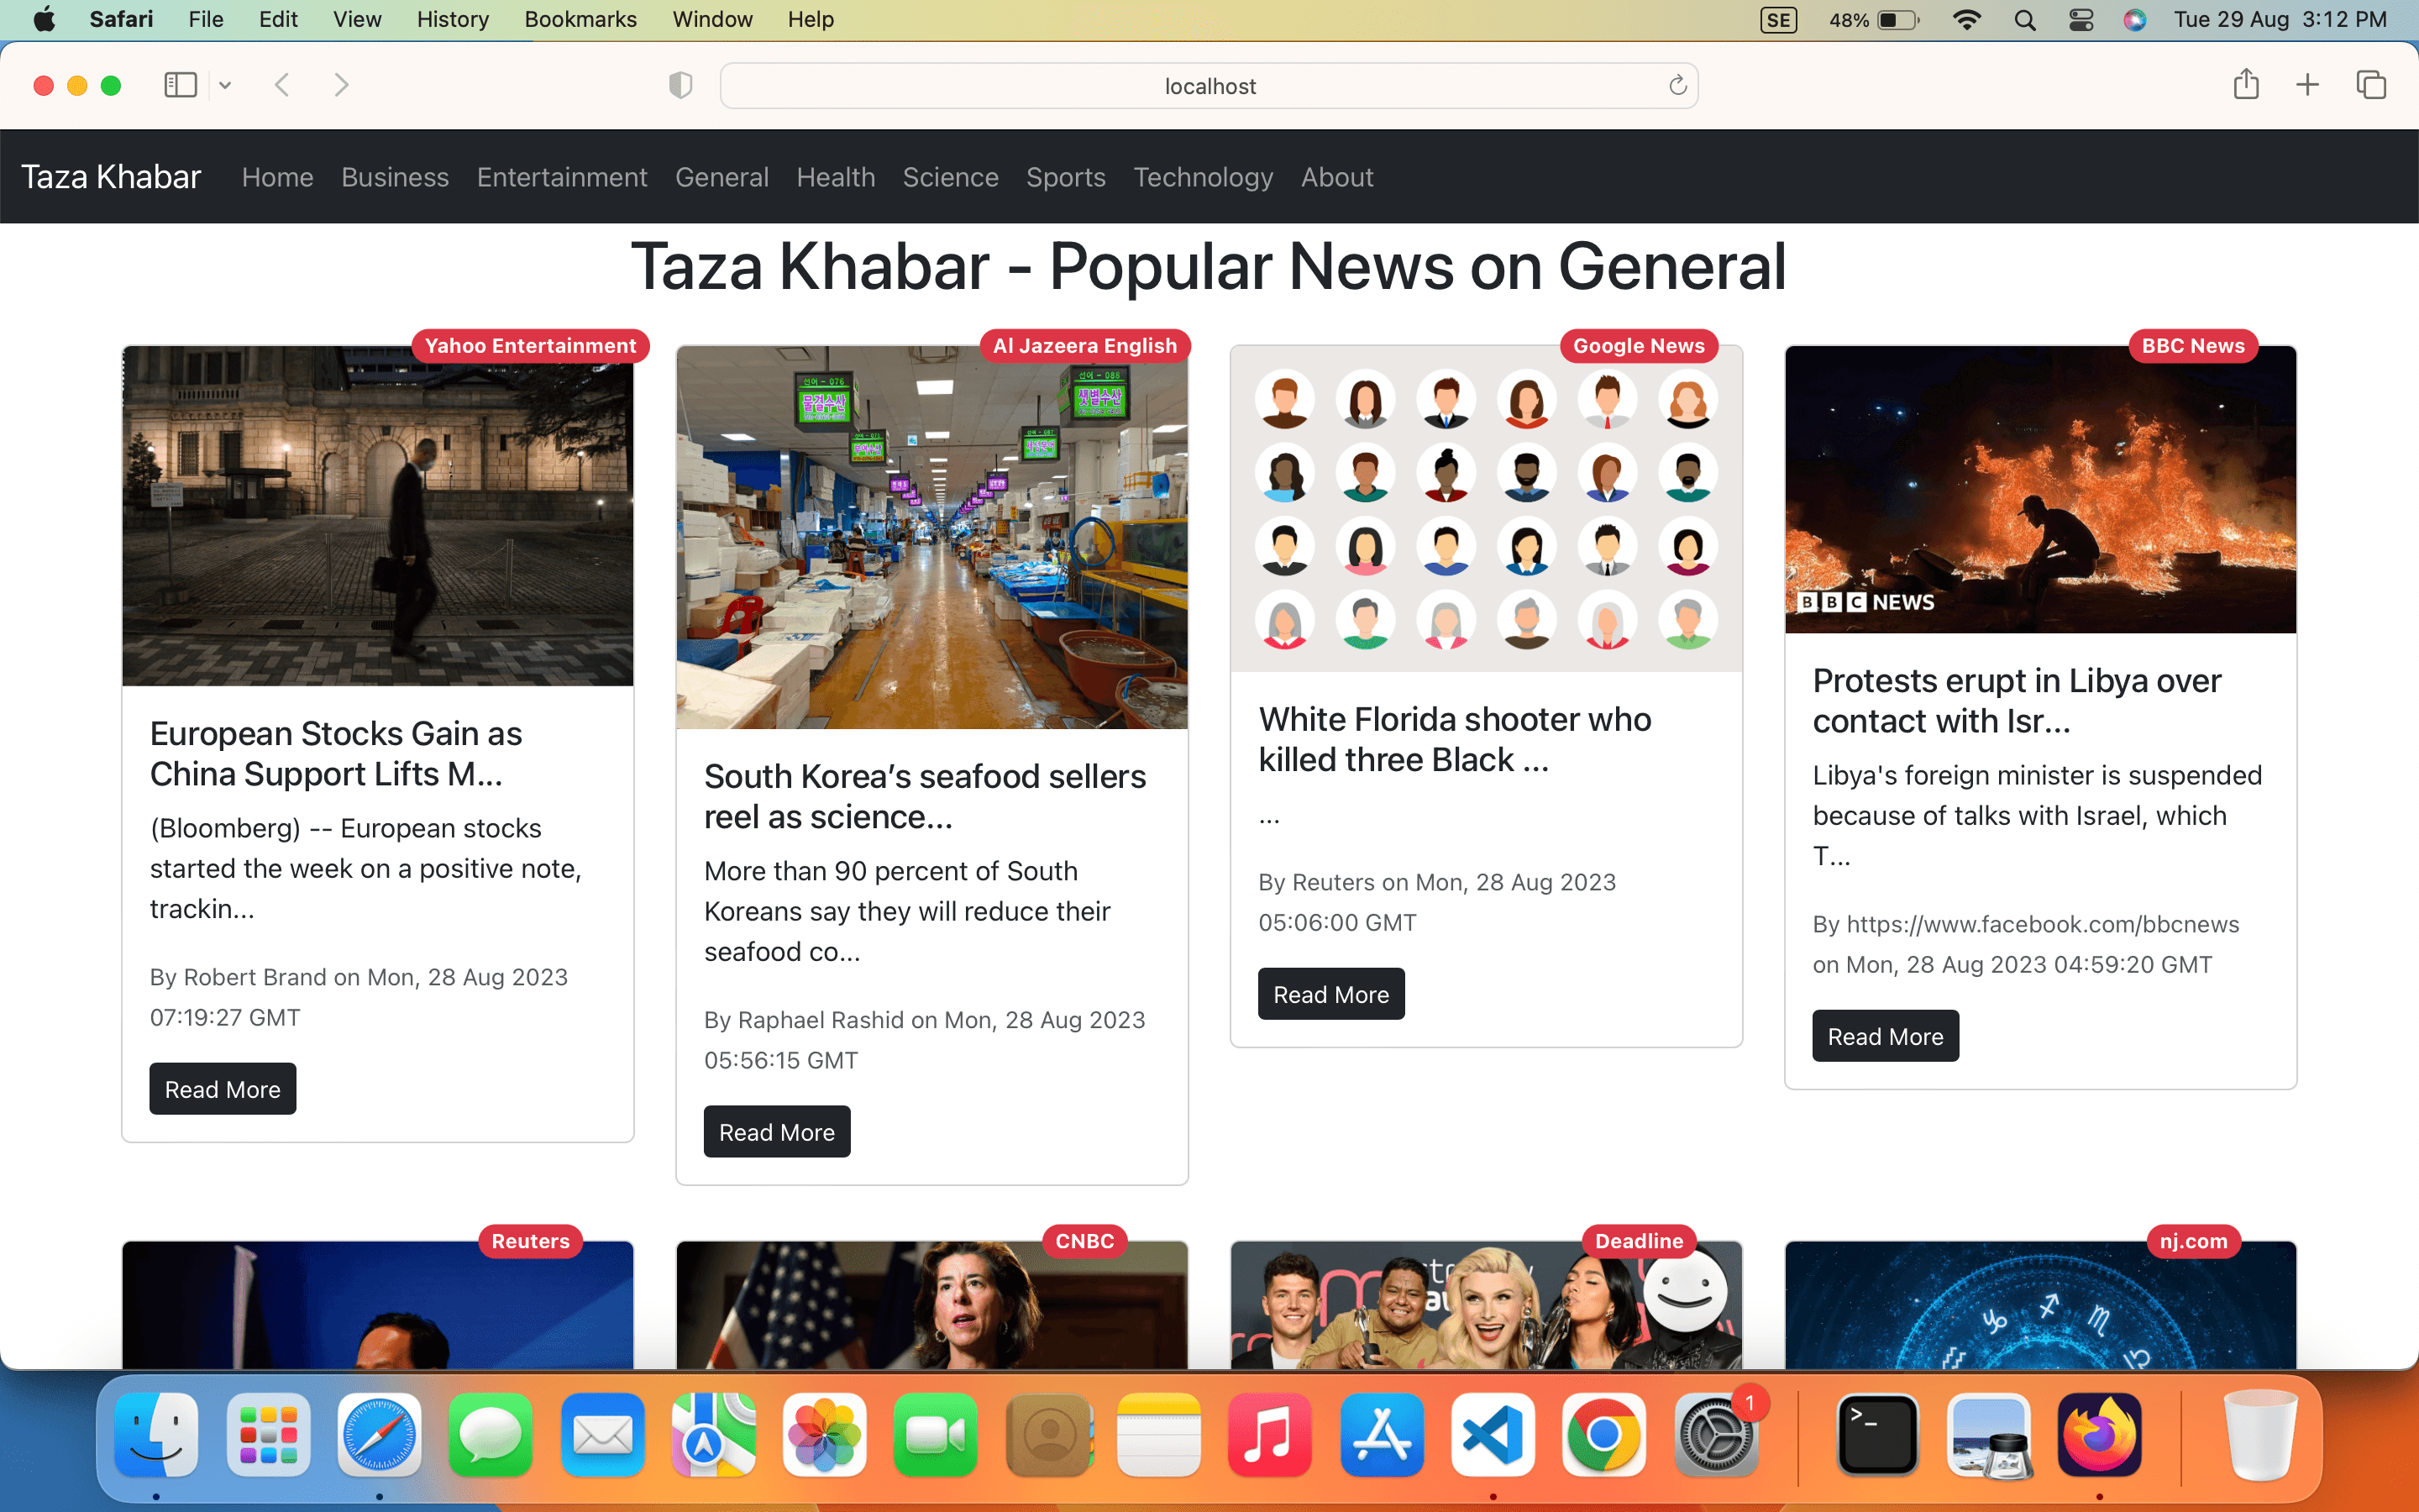Click Read More on Libya protests article
The height and width of the screenshot is (1512, 2419).
coord(1884,1036)
